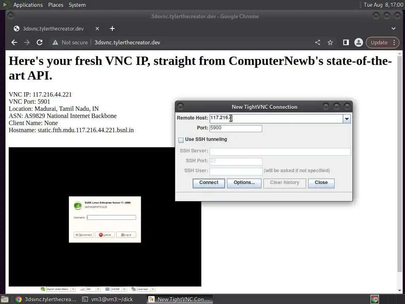Click the page heading text

pos(200,68)
